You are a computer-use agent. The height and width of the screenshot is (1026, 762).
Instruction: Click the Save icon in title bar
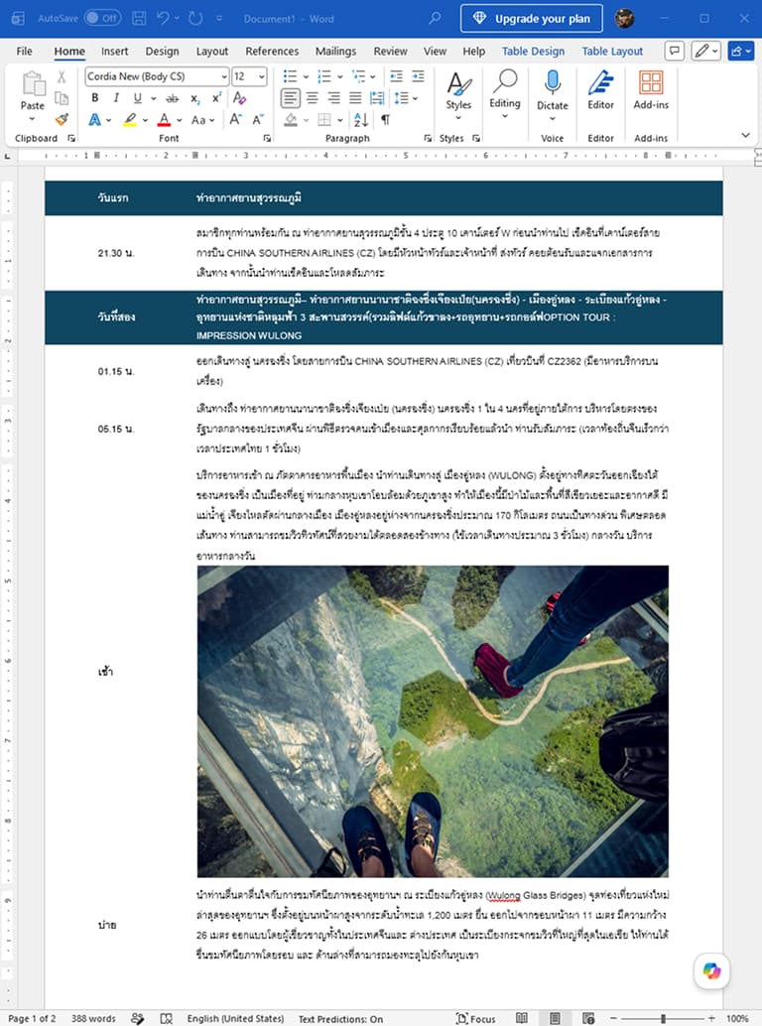[x=139, y=18]
